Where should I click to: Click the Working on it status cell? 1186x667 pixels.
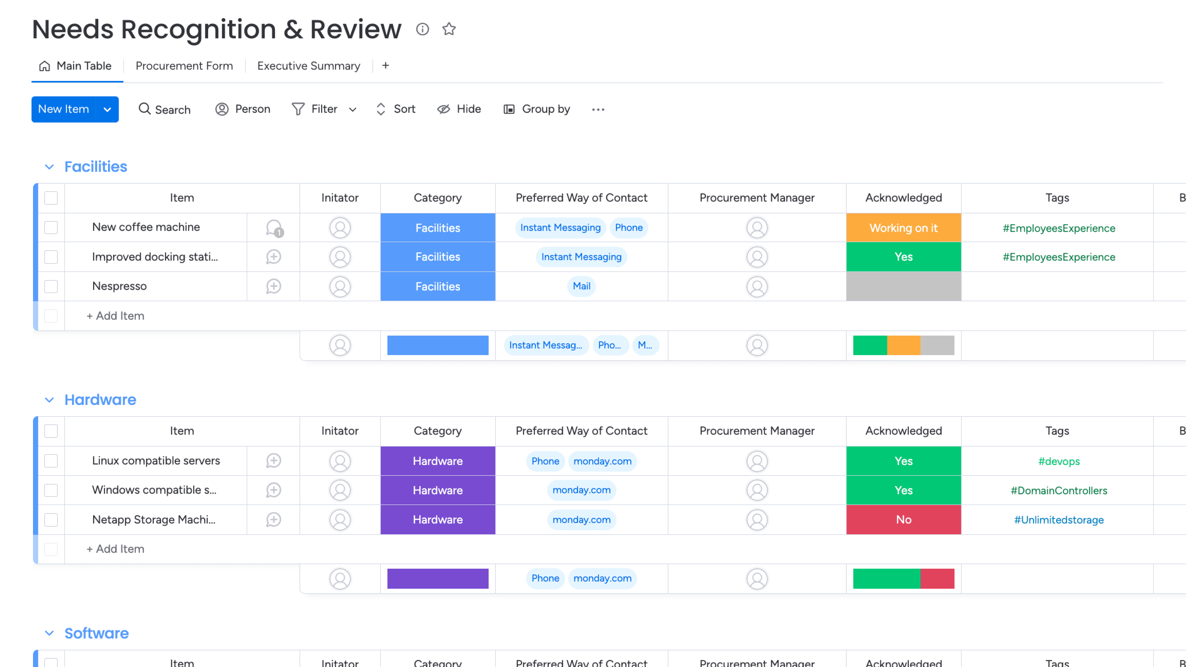(x=903, y=228)
